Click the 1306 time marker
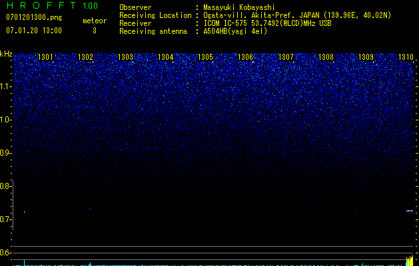 (x=246, y=57)
